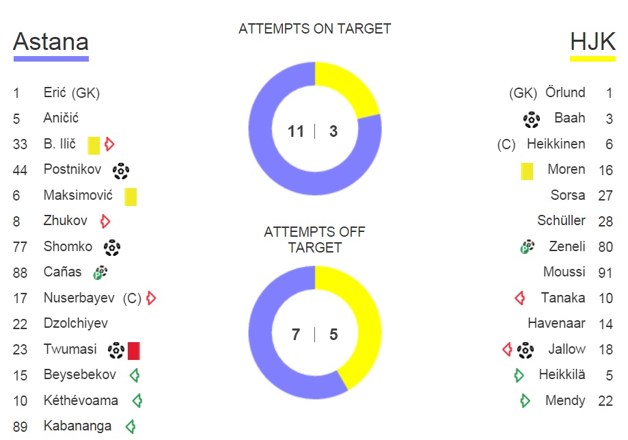Click the green substitution arrow beside Mendy

[525, 400]
